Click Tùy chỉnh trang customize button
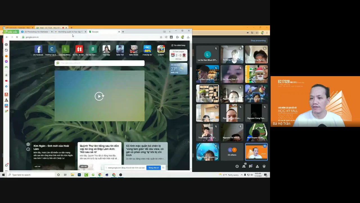Viewport: 360px width, 203px height. click(x=178, y=45)
